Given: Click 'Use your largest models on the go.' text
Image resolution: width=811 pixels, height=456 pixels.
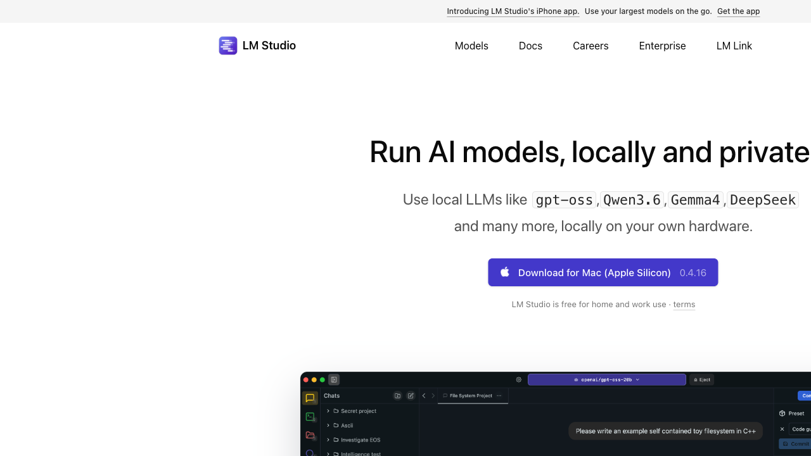Looking at the screenshot, I should pos(648,11).
